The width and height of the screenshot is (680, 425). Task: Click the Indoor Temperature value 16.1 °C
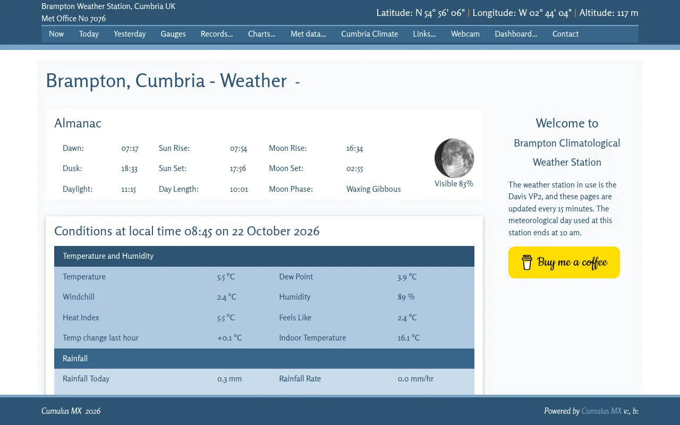coord(409,338)
